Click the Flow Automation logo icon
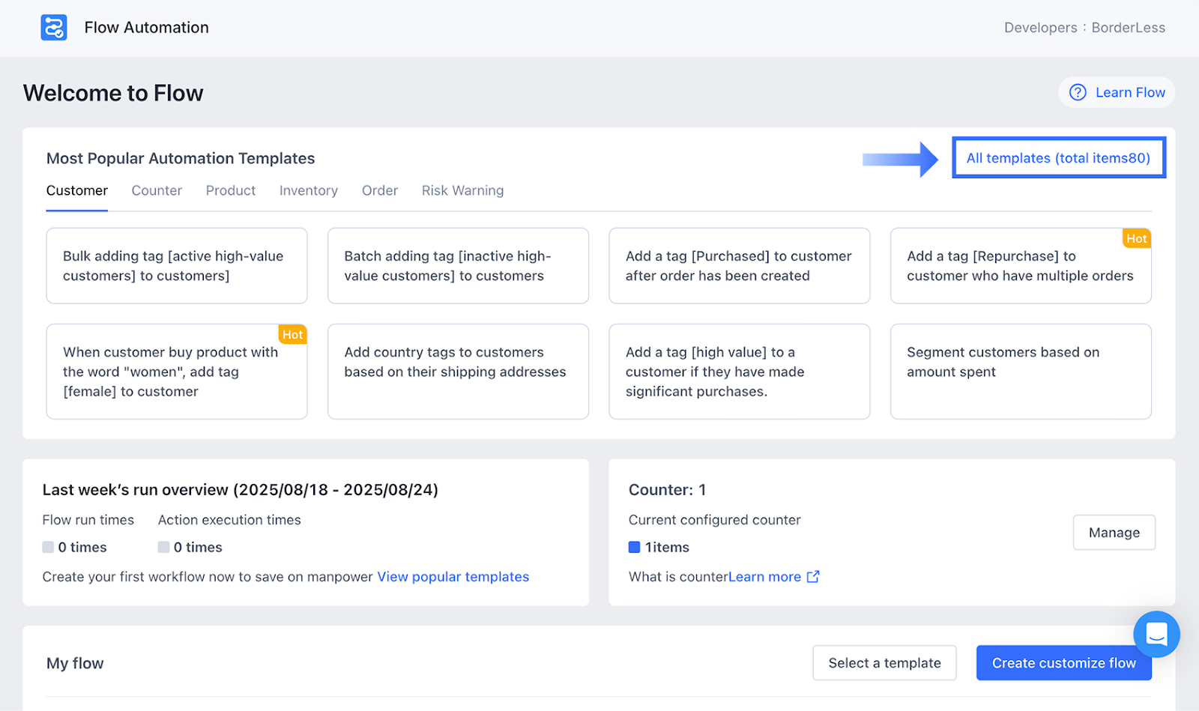 tap(54, 28)
